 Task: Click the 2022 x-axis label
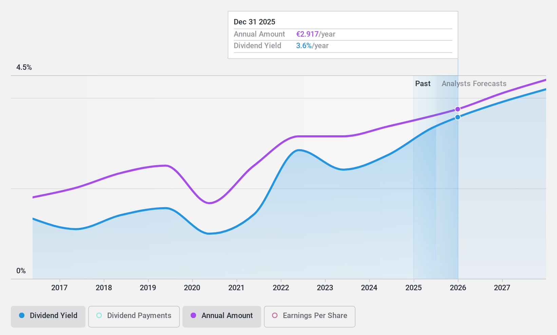(281, 288)
